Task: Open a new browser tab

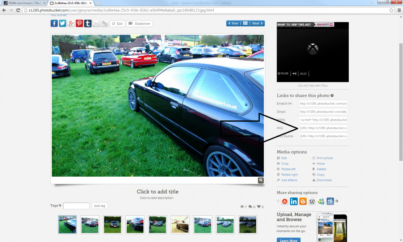Action: 98,3
